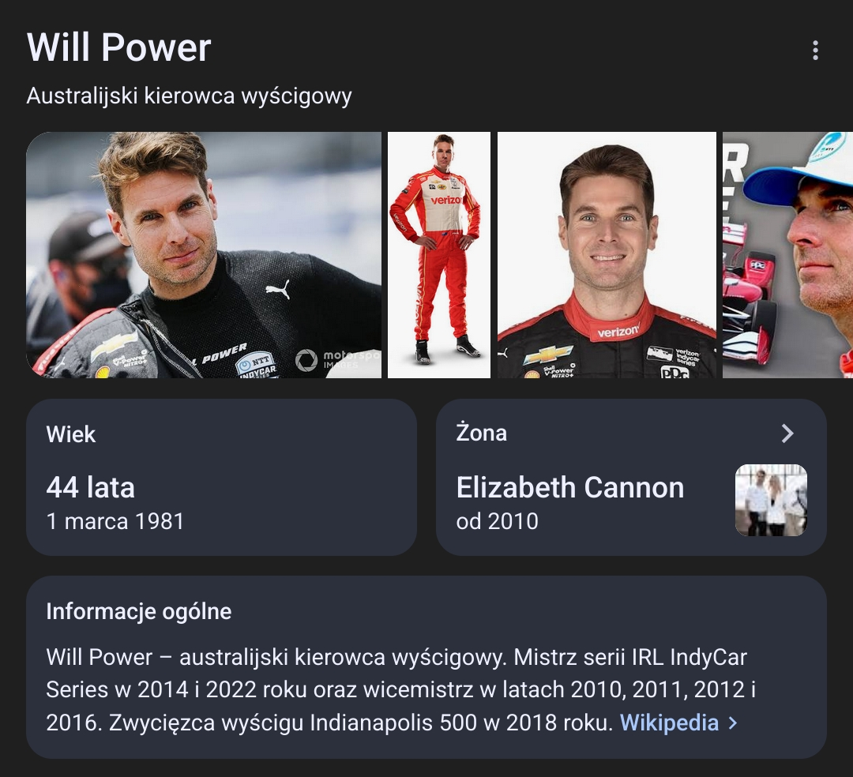This screenshot has height=777, width=853.
Task: Open the photo with the white cap
Action: point(787,254)
